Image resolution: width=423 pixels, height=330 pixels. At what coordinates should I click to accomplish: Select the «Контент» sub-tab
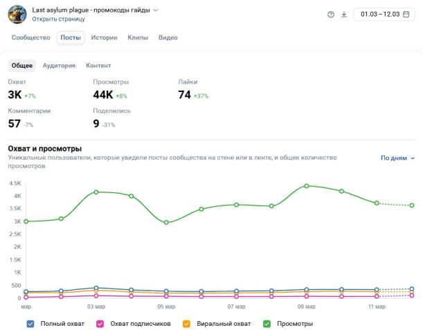pyautogui.click(x=98, y=66)
